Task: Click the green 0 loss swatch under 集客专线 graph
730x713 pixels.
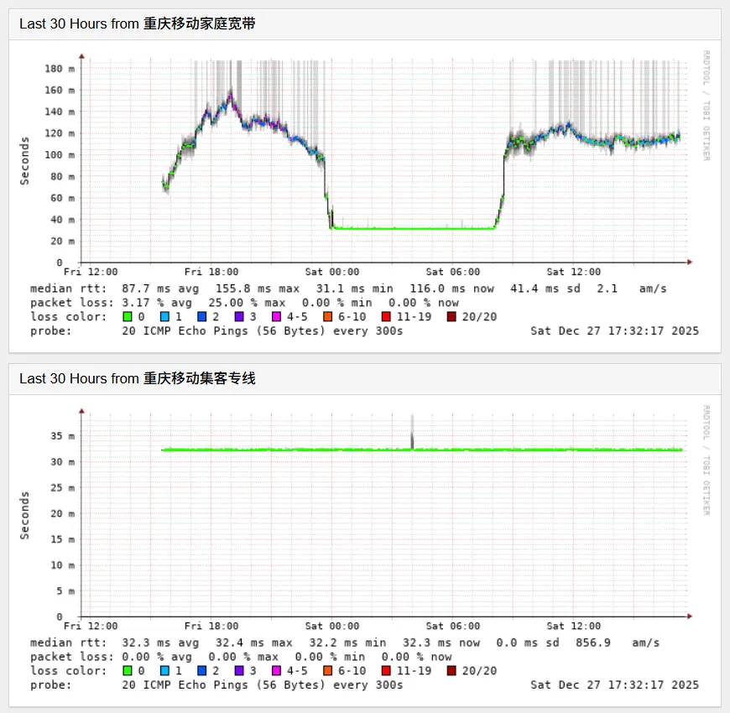Action: (127, 671)
